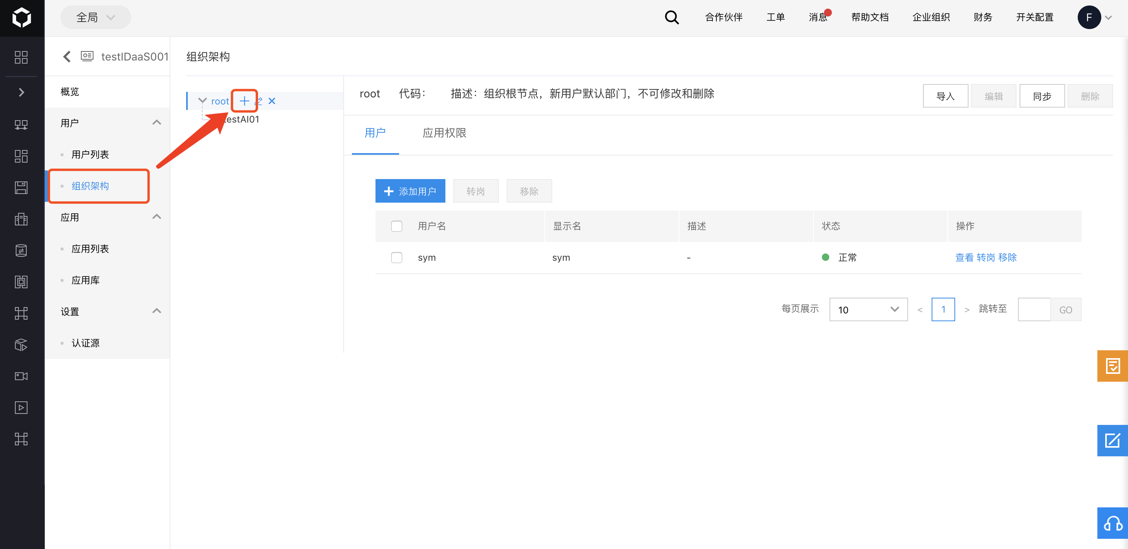Click the search magnifier icon
Image resolution: width=1128 pixels, height=549 pixels.
[671, 18]
